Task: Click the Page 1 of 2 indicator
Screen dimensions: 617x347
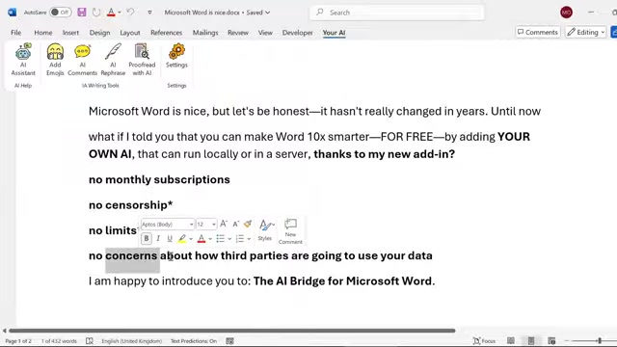Action: pos(18,341)
